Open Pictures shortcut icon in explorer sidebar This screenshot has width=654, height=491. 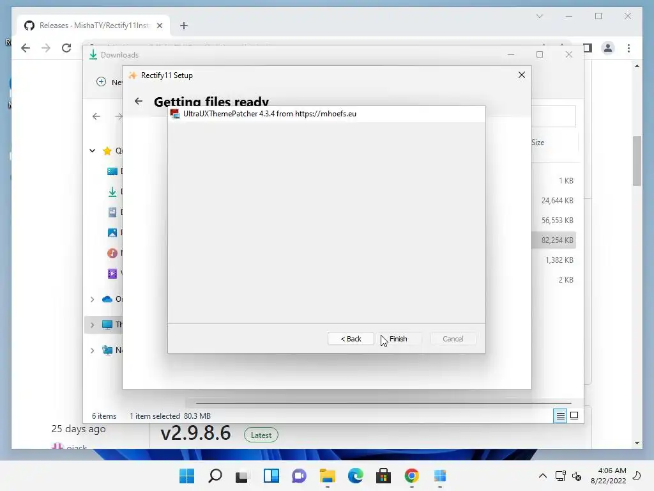pyautogui.click(x=112, y=233)
